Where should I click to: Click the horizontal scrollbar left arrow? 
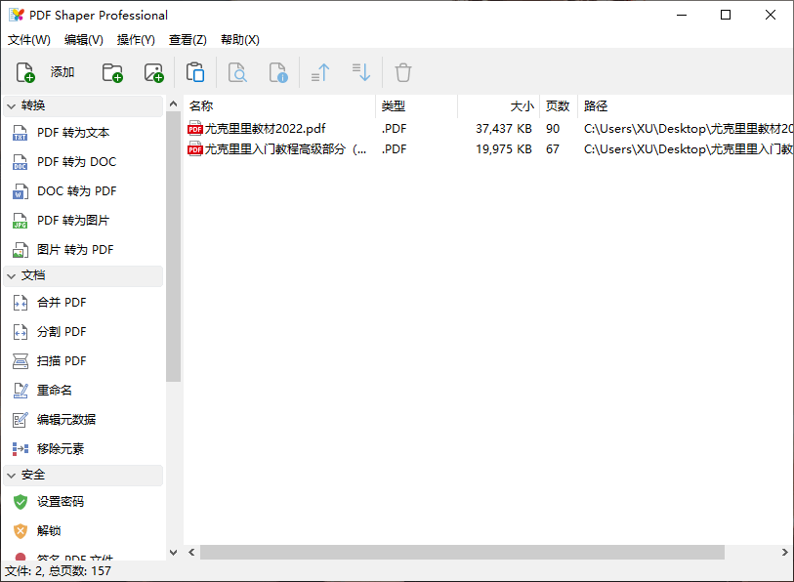pos(191,552)
